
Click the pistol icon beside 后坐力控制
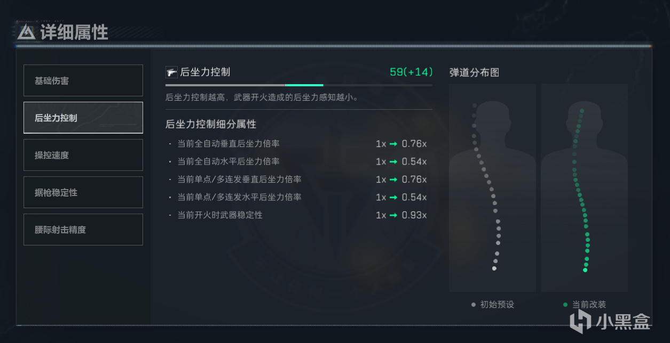pos(171,72)
